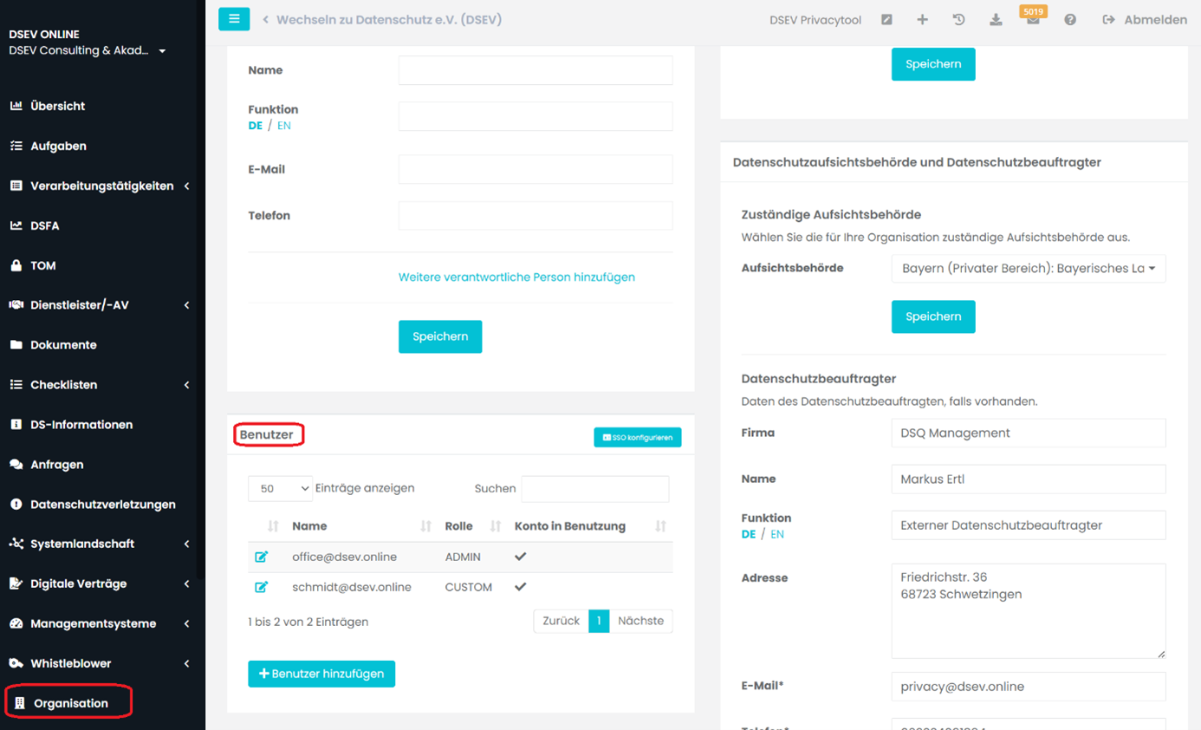The height and width of the screenshot is (730, 1201).
Task: Click the download icon in top bar
Action: [x=996, y=19]
